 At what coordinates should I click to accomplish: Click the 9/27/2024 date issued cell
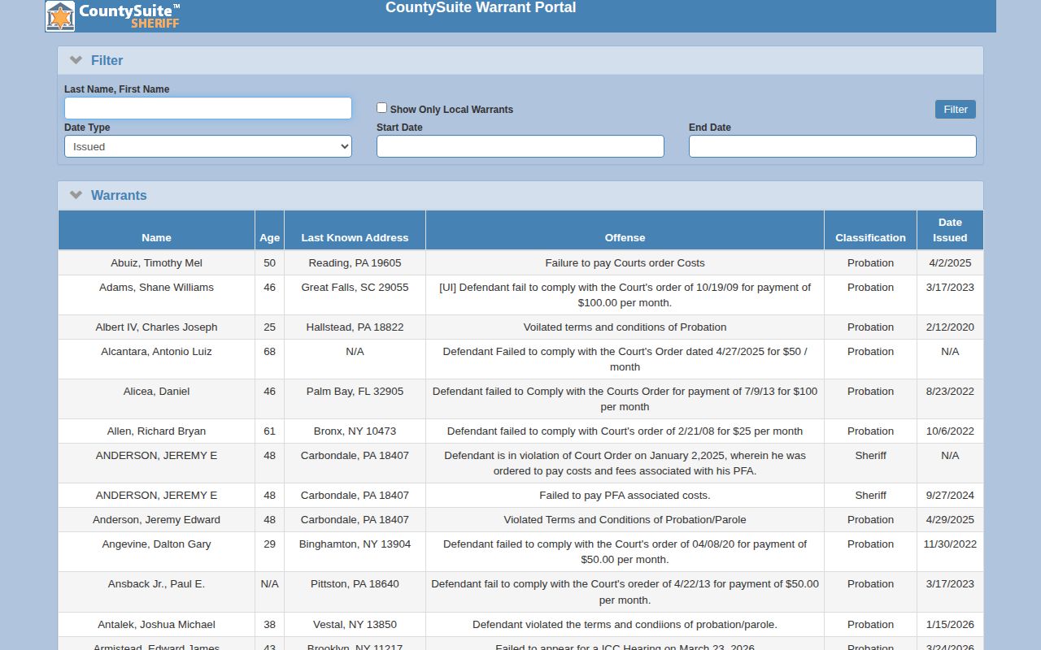[x=950, y=496]
